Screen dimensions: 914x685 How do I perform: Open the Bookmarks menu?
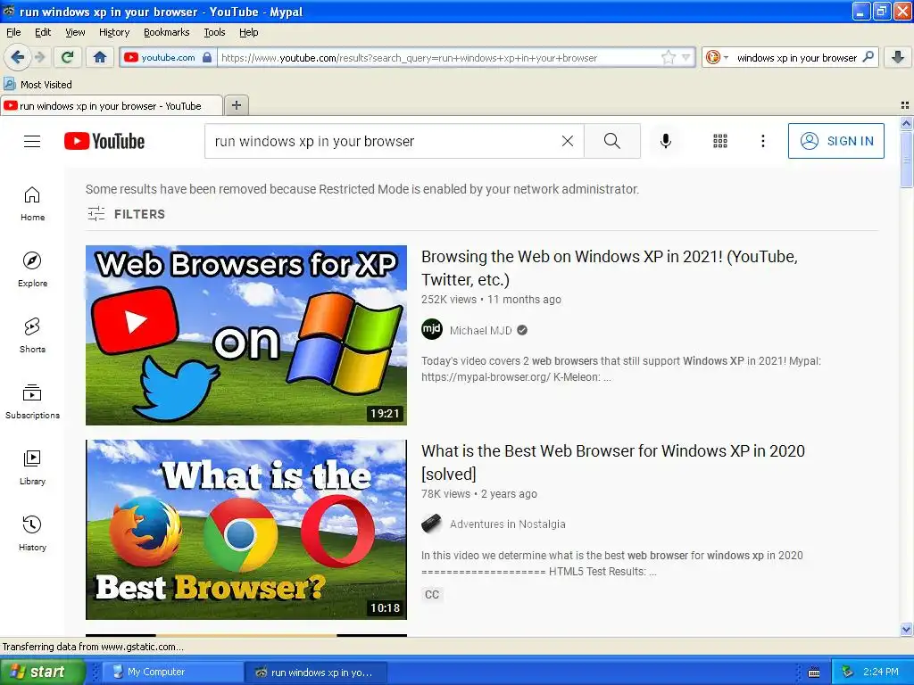(x=167, y=32)
